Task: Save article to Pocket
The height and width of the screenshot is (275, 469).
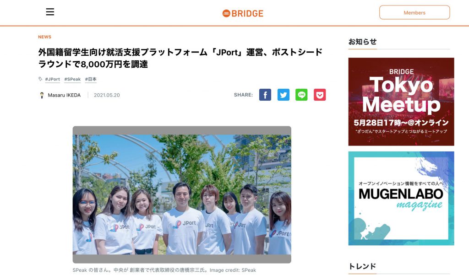Action: pos(320,95)
